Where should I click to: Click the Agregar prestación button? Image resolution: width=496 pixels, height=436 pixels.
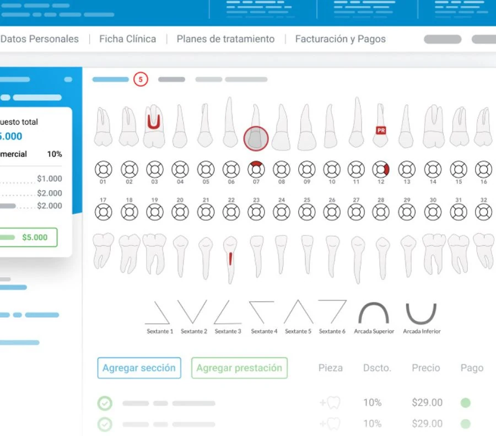tap(239, 368)
